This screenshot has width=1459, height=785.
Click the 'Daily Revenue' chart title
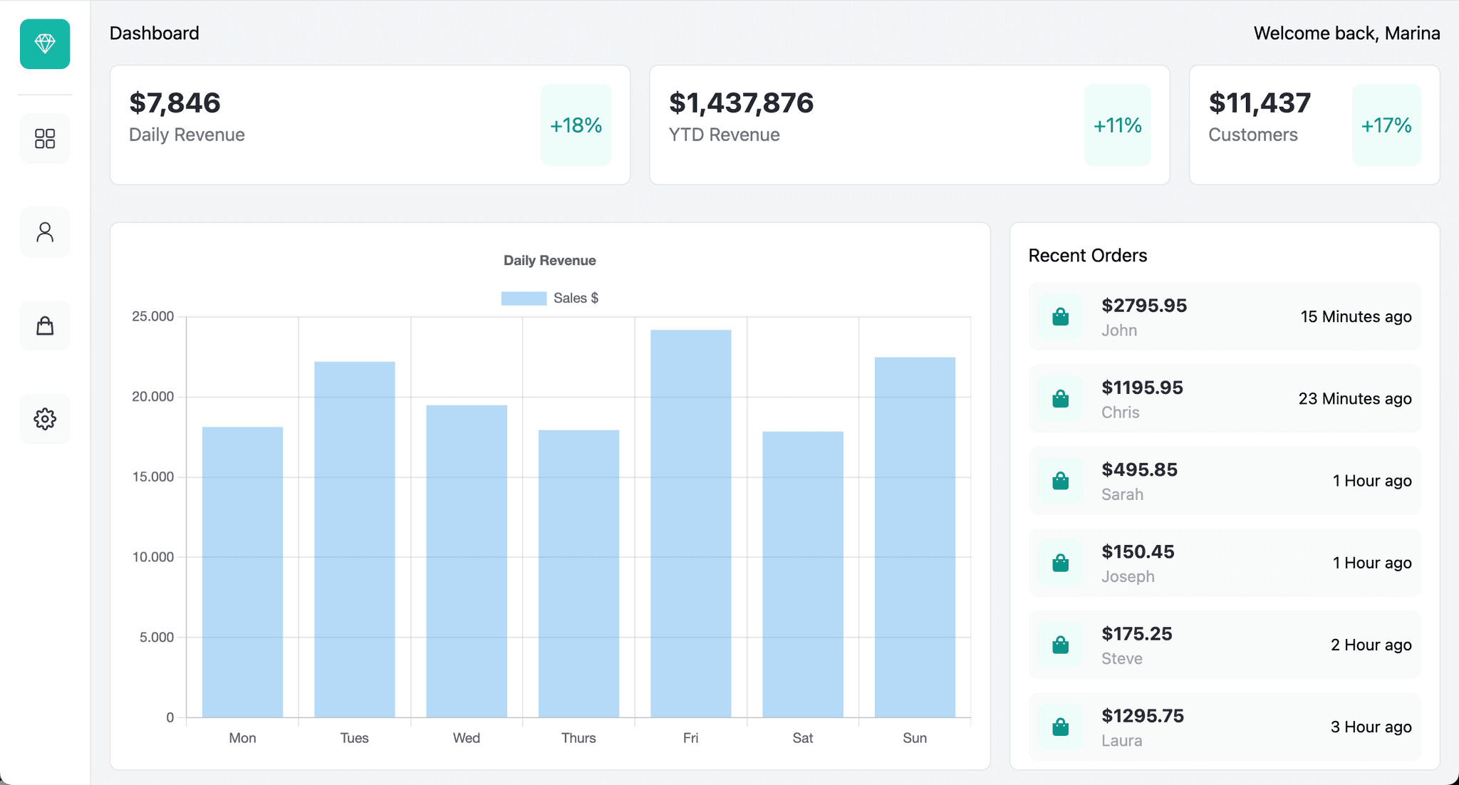pyautogui.click(x=550, y=261)
